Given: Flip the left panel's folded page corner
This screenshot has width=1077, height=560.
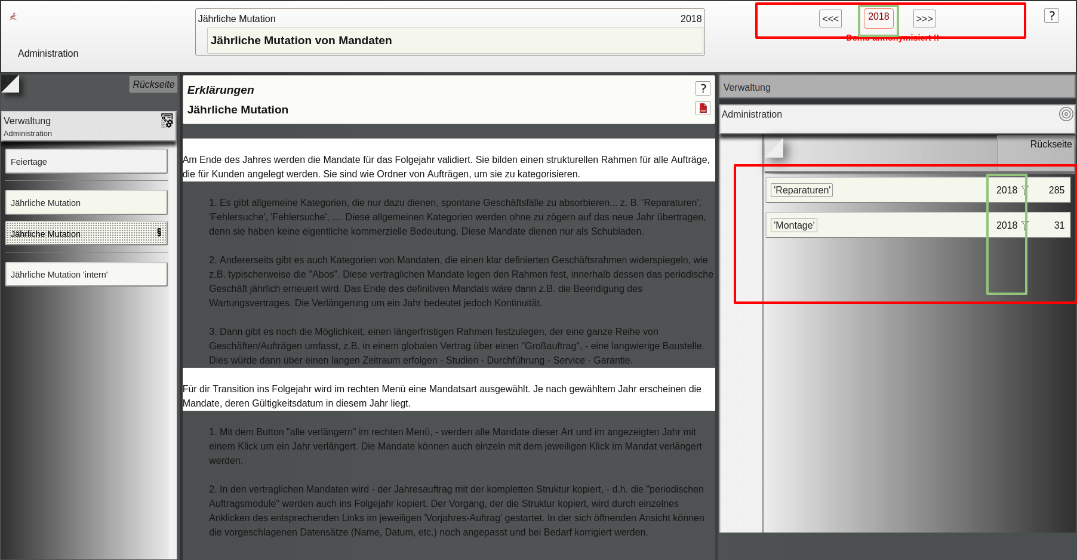Looking at the screenshot, I should click(x=11, y=84).
